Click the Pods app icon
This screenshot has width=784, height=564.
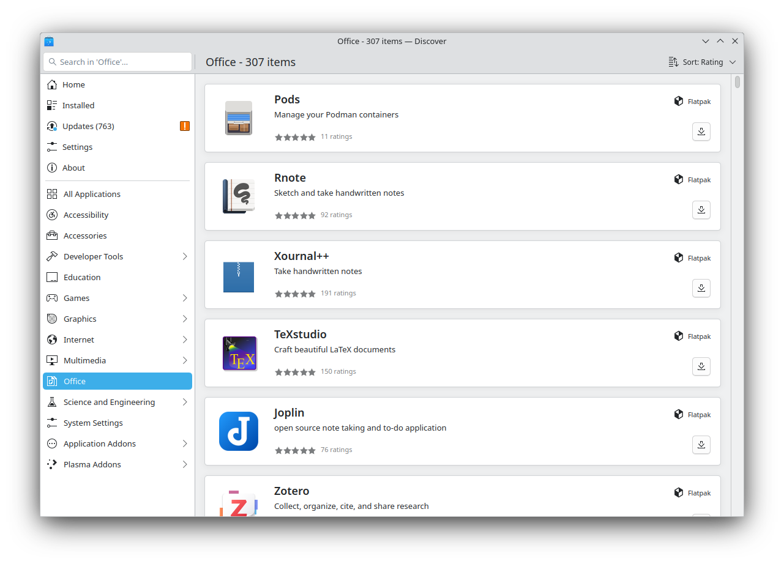pyautogui.click(x=239, y=118)
